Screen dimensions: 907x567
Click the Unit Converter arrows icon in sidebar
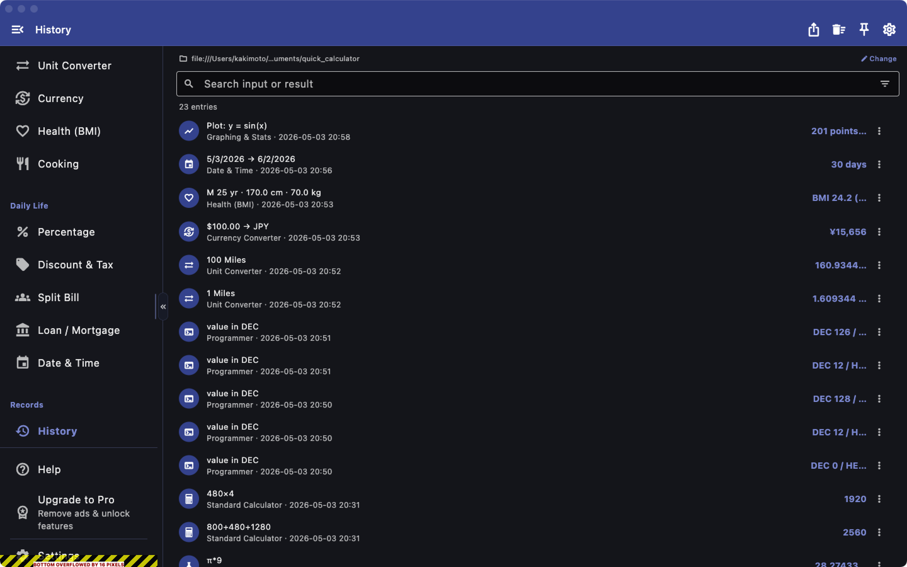22,66
